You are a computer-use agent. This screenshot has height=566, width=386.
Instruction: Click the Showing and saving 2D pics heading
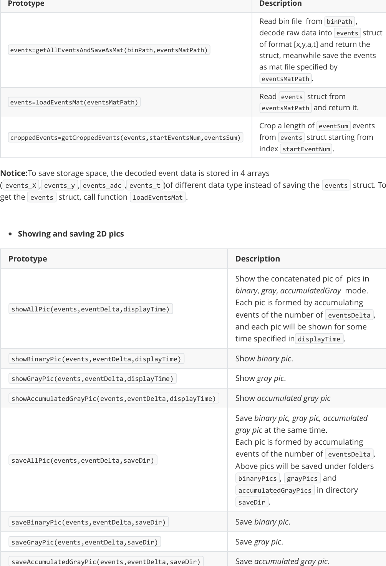click(x=71, y=234)
